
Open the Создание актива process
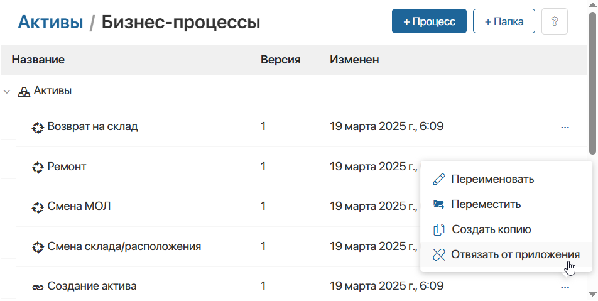tap(92, 286)
